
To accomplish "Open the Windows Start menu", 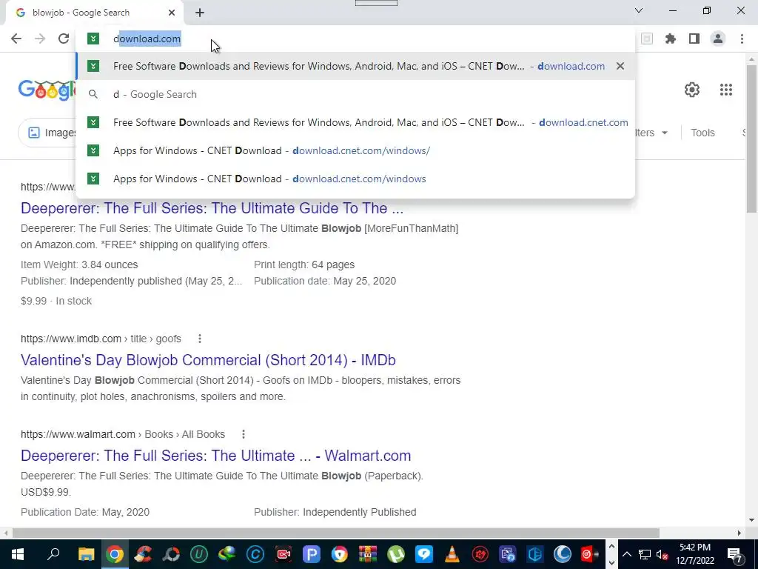I will [x=18, y=554].
